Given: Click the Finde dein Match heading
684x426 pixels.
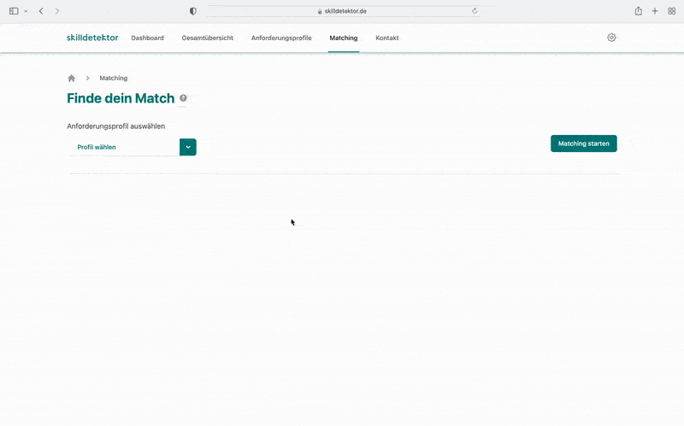Looking at the screenshot, I should pos(121,98).
